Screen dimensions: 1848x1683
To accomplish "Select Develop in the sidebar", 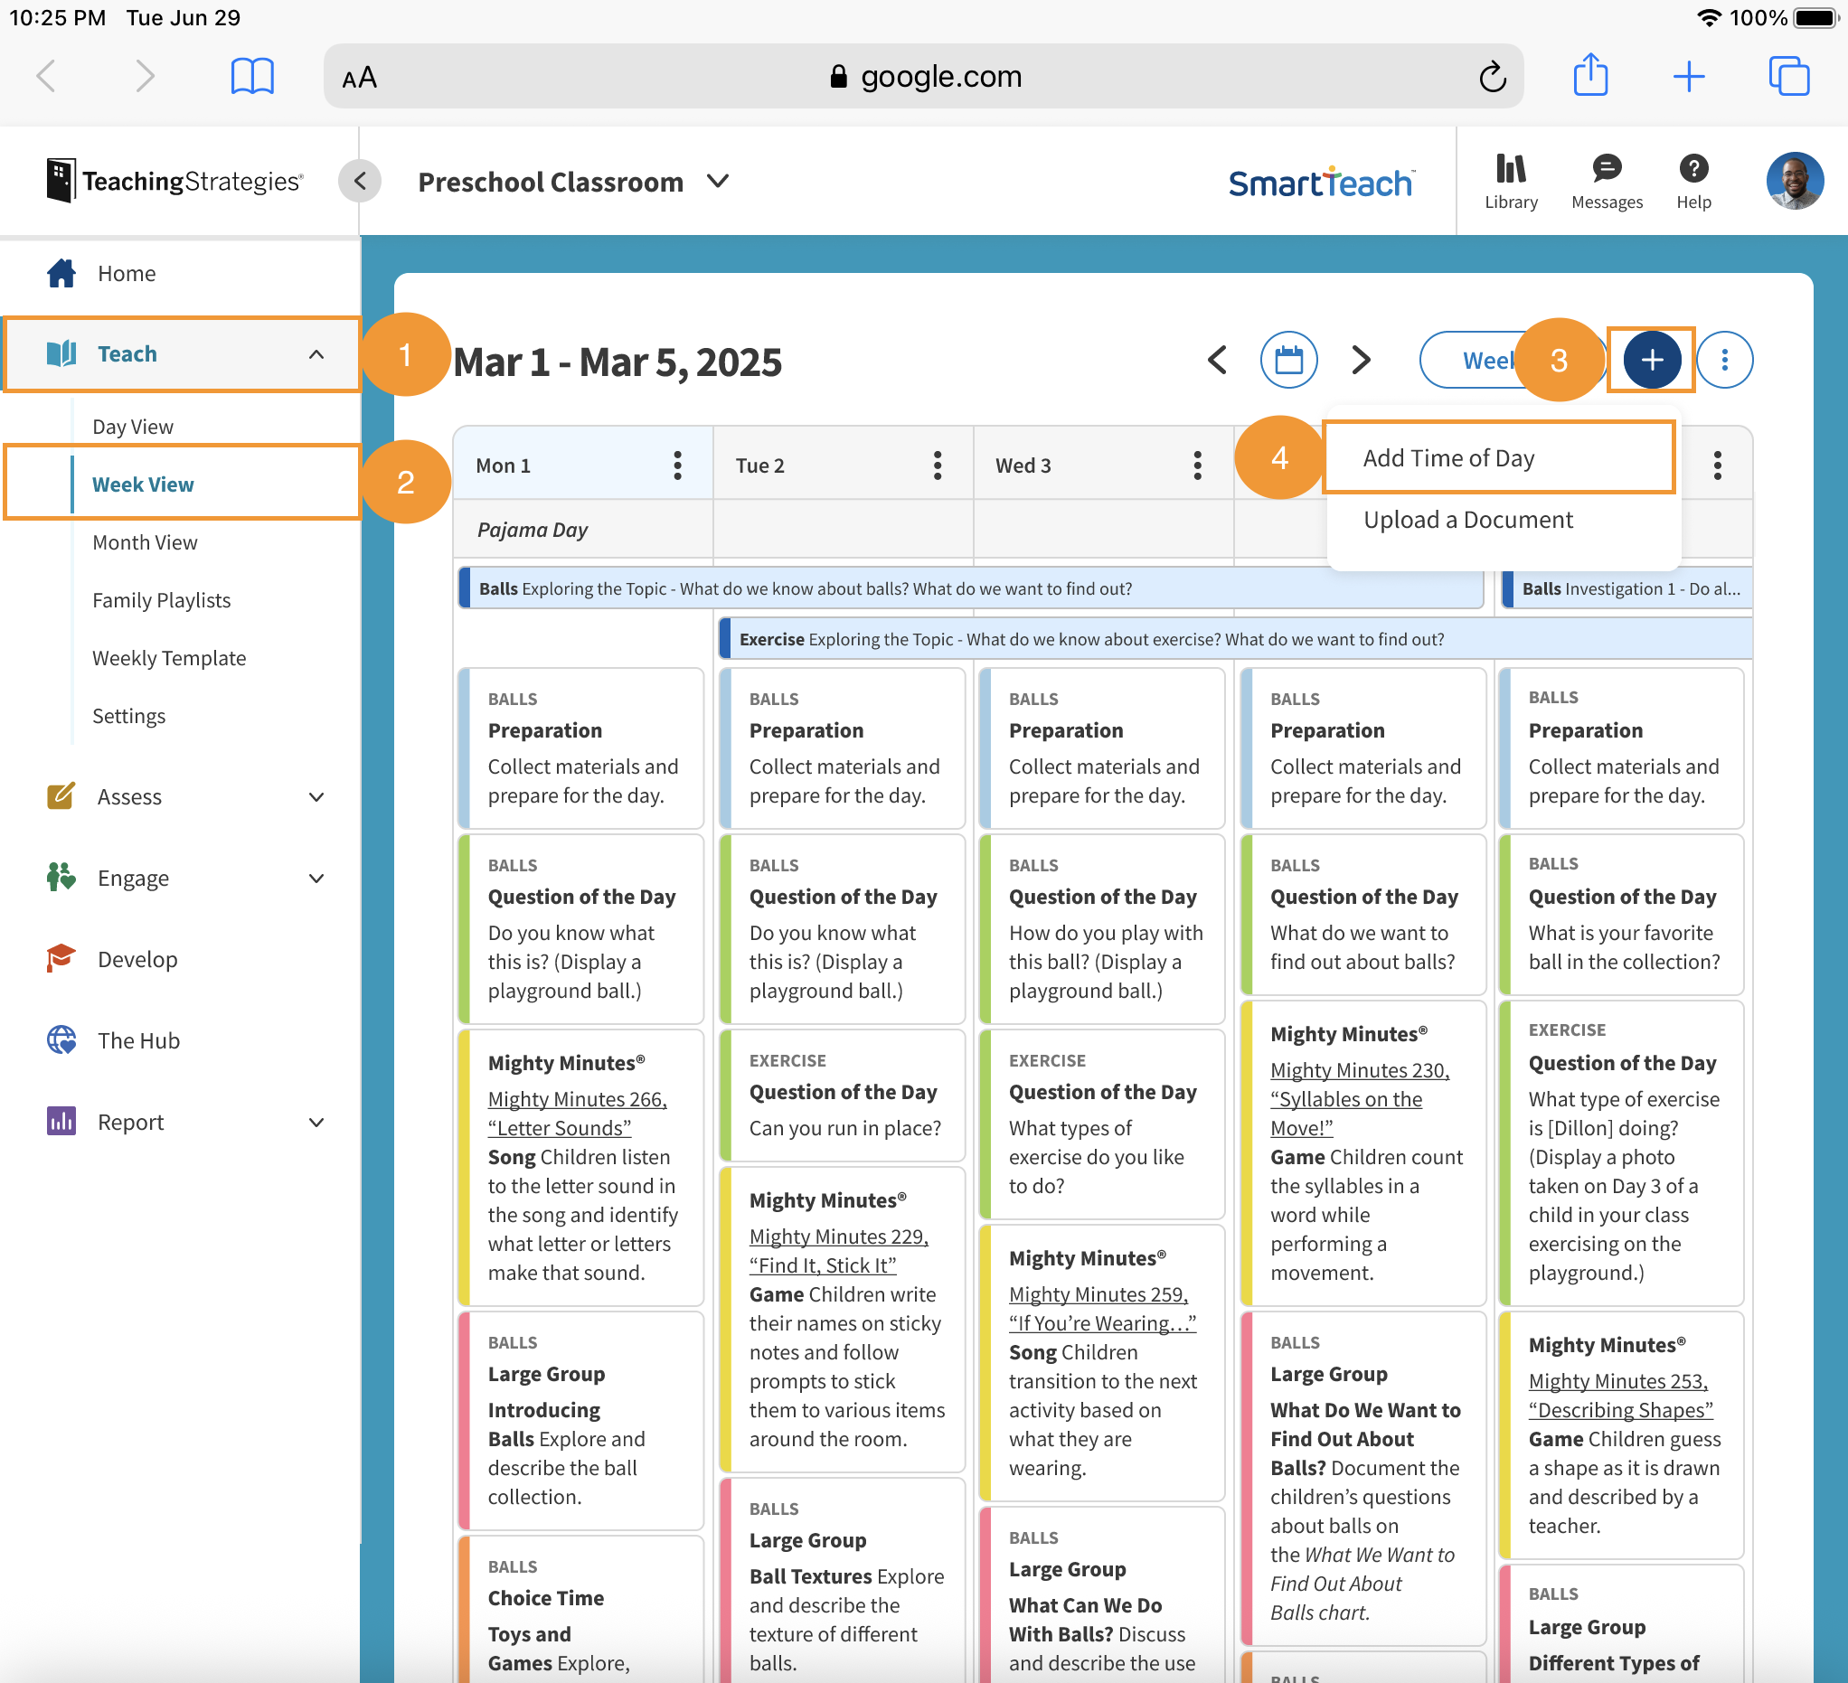I will 137,959.
